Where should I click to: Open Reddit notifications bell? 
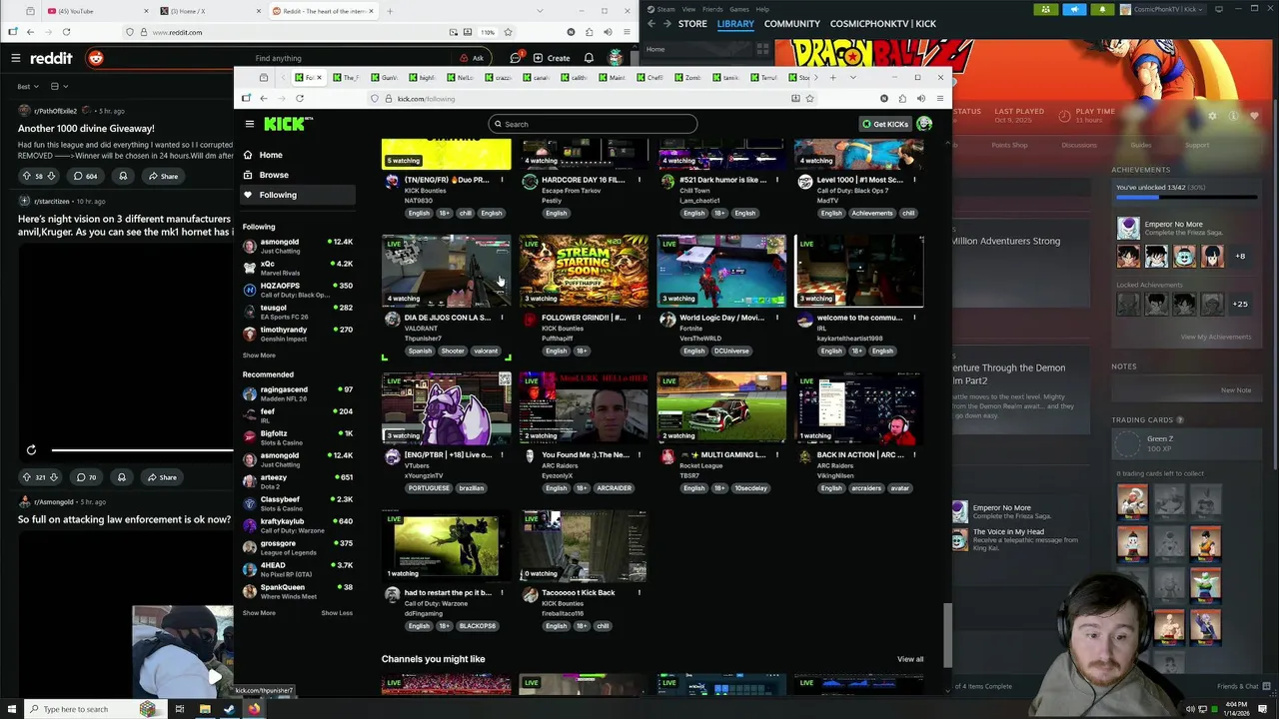tap(589, 58)
